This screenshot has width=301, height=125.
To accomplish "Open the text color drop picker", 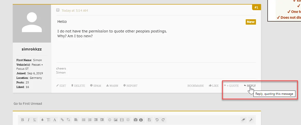I will click(x=43, y=120).
